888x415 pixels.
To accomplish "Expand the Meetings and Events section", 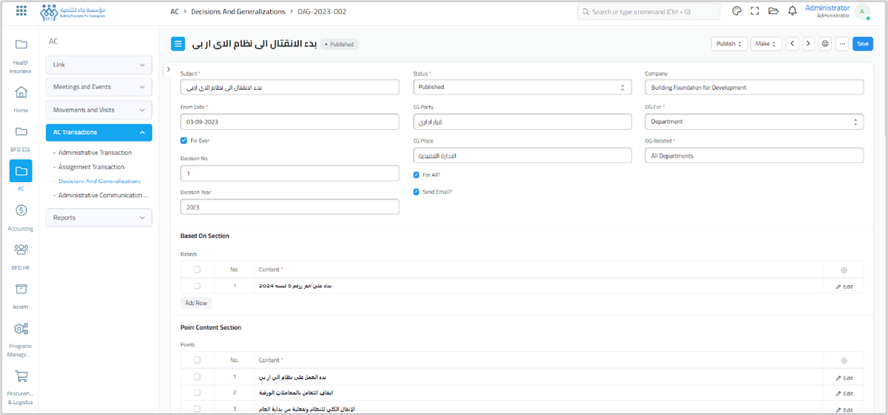I will (99, 87).
